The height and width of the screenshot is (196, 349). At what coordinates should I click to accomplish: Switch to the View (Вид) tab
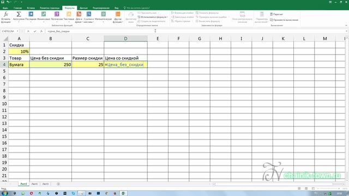pos(117,8)
